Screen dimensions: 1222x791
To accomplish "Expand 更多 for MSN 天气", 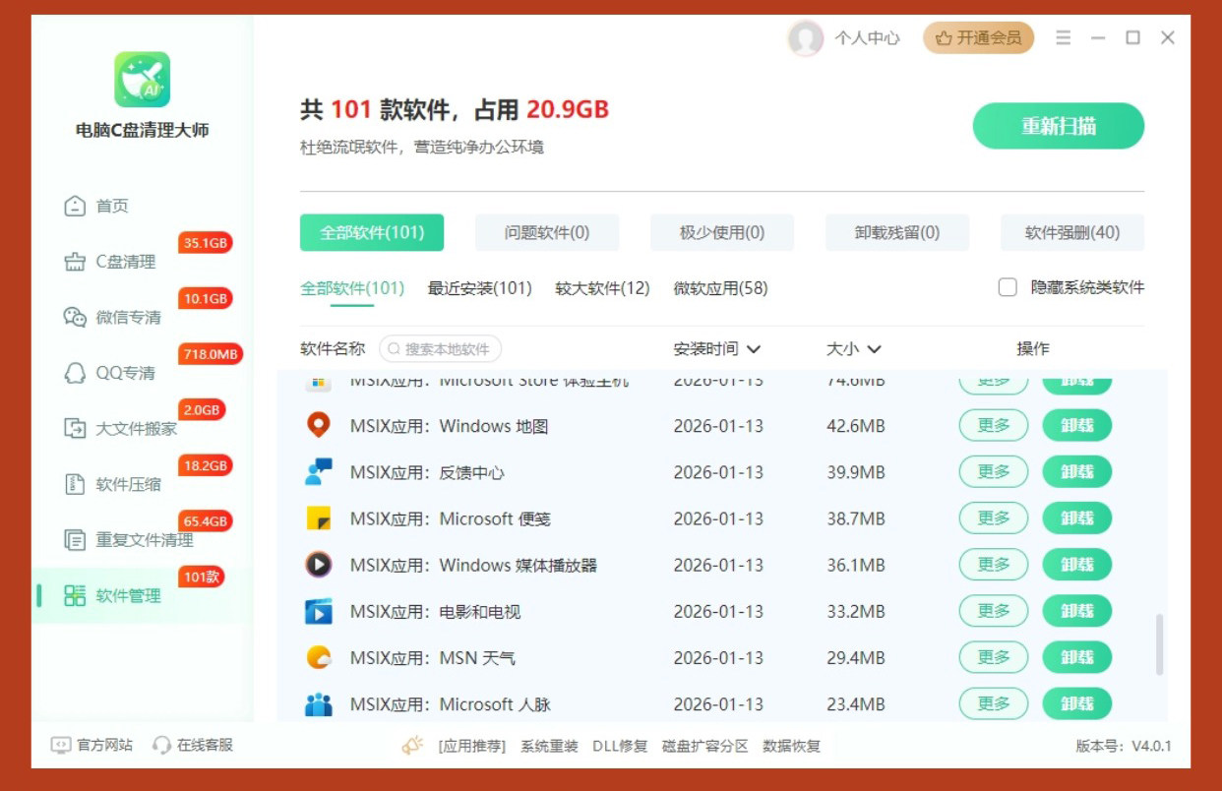I will [994, 657].
